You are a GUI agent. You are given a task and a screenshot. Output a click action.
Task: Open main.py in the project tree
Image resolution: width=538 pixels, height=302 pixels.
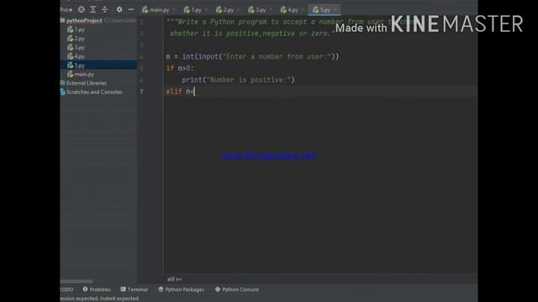84,74
